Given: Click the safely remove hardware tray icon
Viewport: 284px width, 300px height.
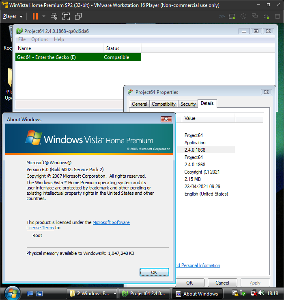Looking at the screenshot, I should coord(243,293).
